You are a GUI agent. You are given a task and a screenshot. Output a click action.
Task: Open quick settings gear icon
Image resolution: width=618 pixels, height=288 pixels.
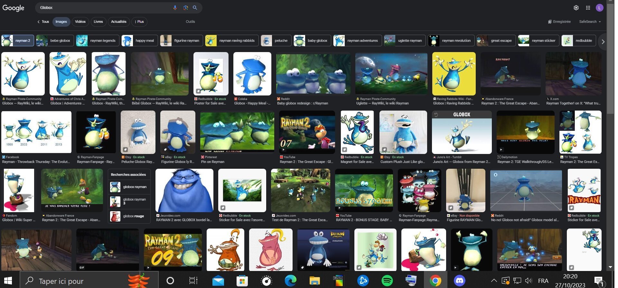point(576,8)
